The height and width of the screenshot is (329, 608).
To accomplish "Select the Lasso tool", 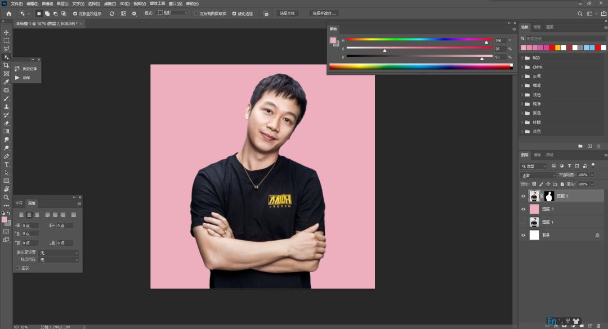I will coord(6,49).
